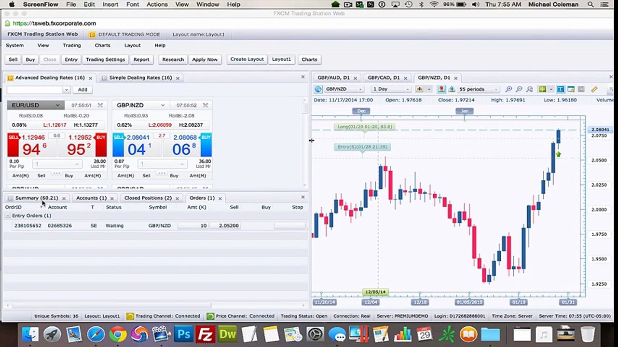Click the Apply Now button
Image resolution: width=618 pixels, height=347 pixels.
pyautogui.click(x=205, y=60)
